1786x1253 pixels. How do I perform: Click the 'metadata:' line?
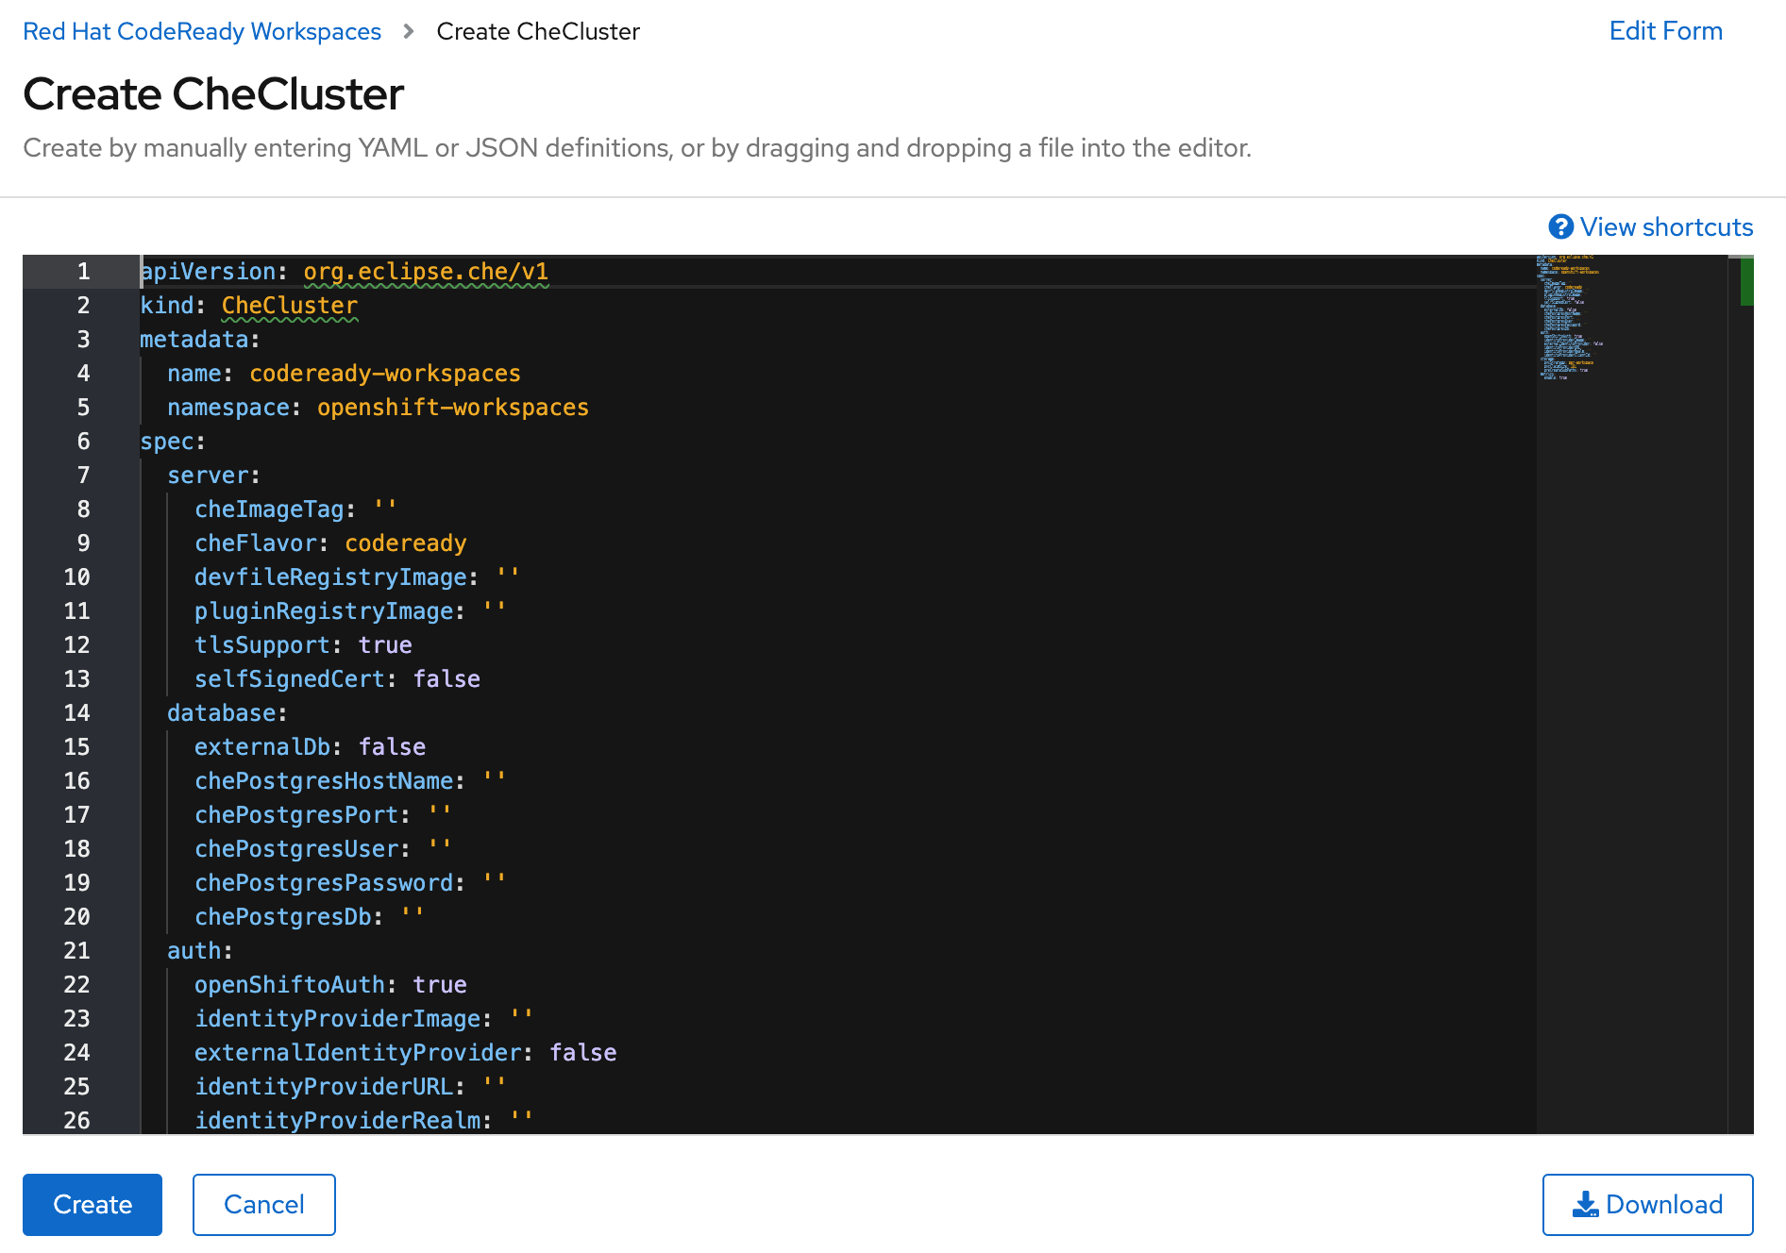pos(200,340)
